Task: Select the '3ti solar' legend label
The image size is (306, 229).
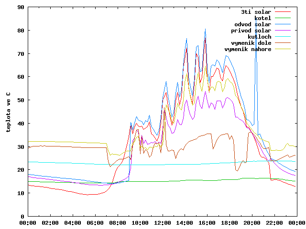Action: tap(256, 12)
